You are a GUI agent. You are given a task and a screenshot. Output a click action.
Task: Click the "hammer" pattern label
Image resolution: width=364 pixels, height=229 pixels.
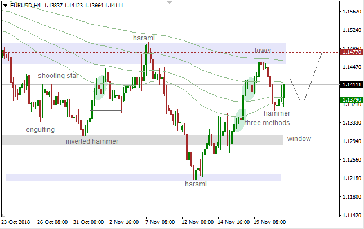(277, 113)
